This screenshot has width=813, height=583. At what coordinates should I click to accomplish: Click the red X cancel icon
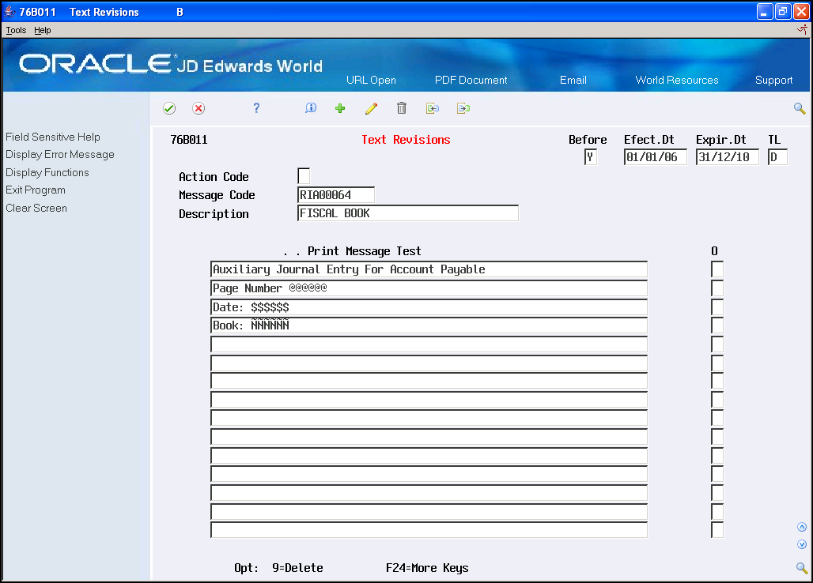[199, 108]
